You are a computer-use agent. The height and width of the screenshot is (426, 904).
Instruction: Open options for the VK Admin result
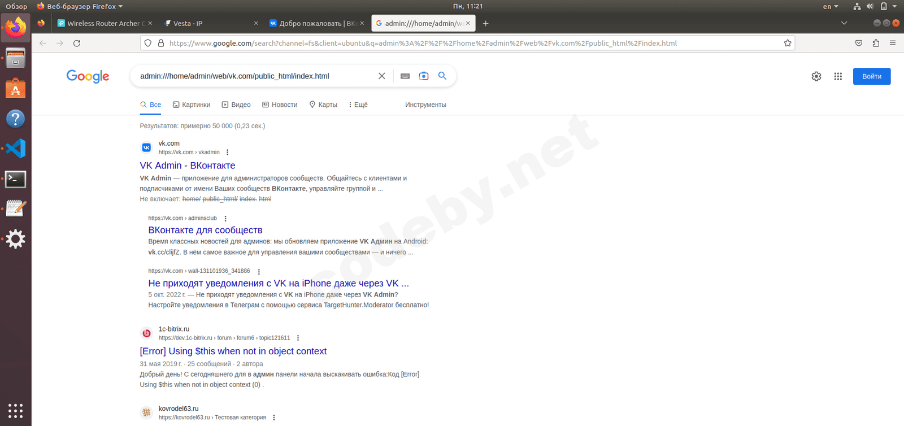[x=228, y=153]
